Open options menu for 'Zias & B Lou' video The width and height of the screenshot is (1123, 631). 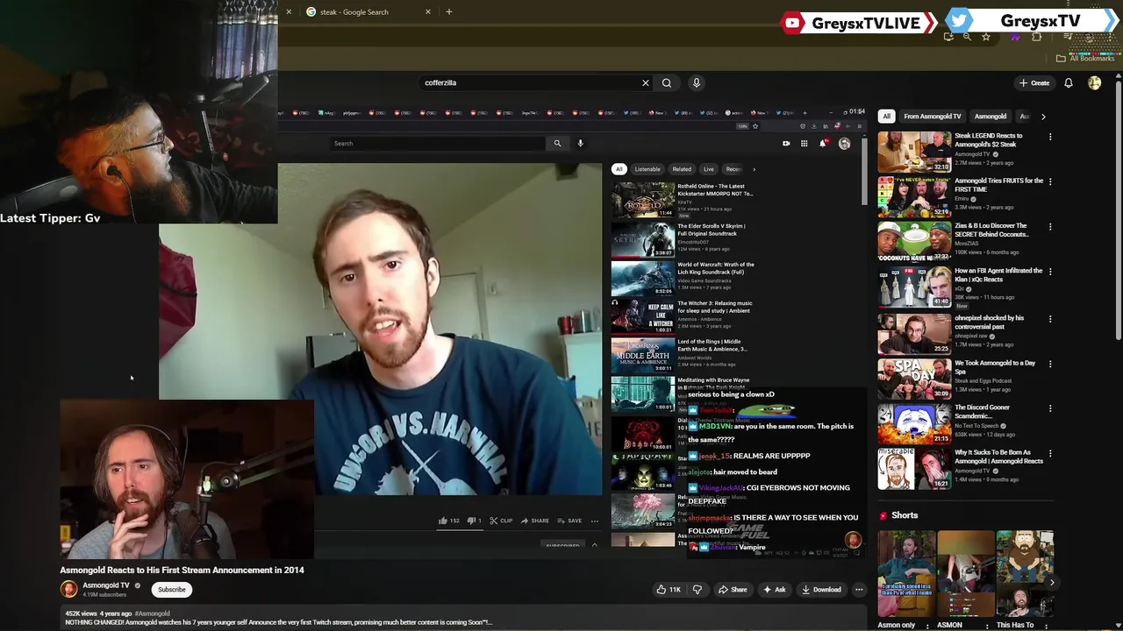pyautogui.click(x=1050, y=227)
